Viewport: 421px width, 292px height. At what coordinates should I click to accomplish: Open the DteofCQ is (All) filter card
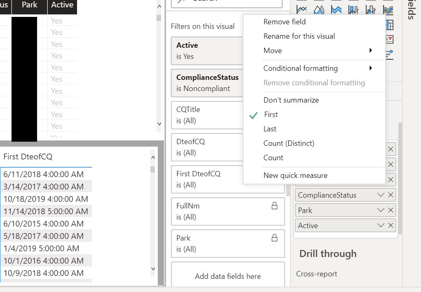coord(207,147)
